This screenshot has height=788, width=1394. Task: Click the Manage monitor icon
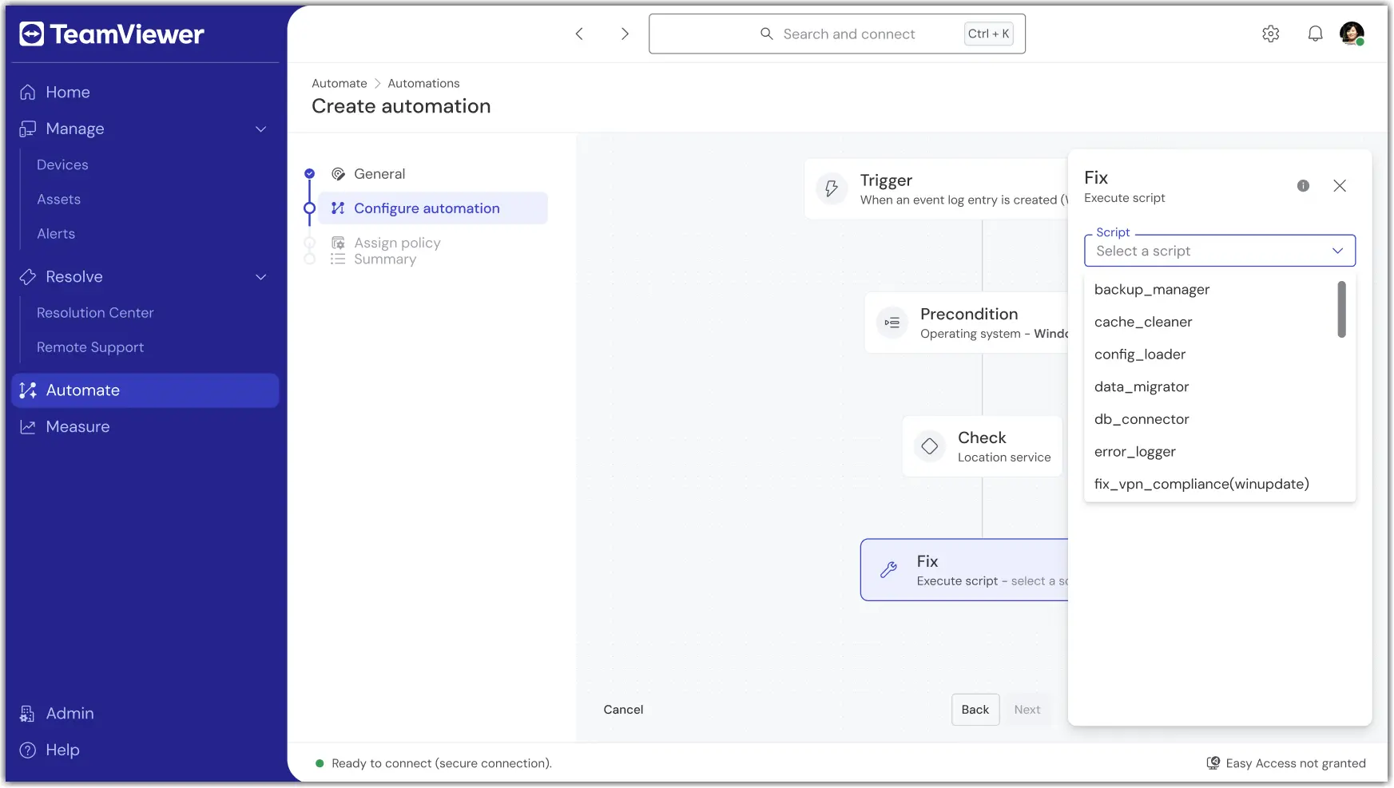[28, 129]
